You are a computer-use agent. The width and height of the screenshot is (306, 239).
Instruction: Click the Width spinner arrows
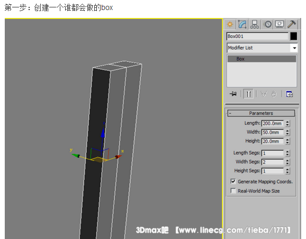pyautogui.click(x=287, y=132)
